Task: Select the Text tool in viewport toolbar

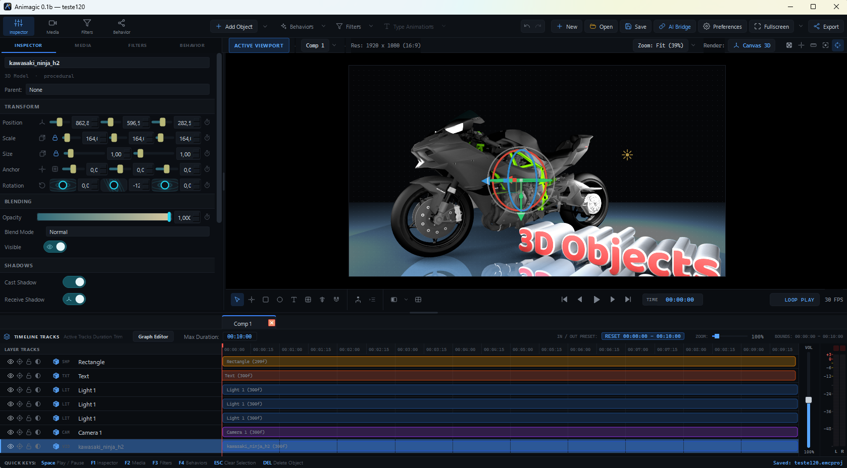Action: pyautogui.click(x=294, y=300)
